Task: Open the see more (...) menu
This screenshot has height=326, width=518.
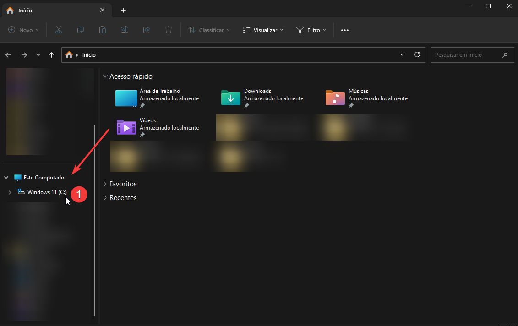Action: coord(344,30)
